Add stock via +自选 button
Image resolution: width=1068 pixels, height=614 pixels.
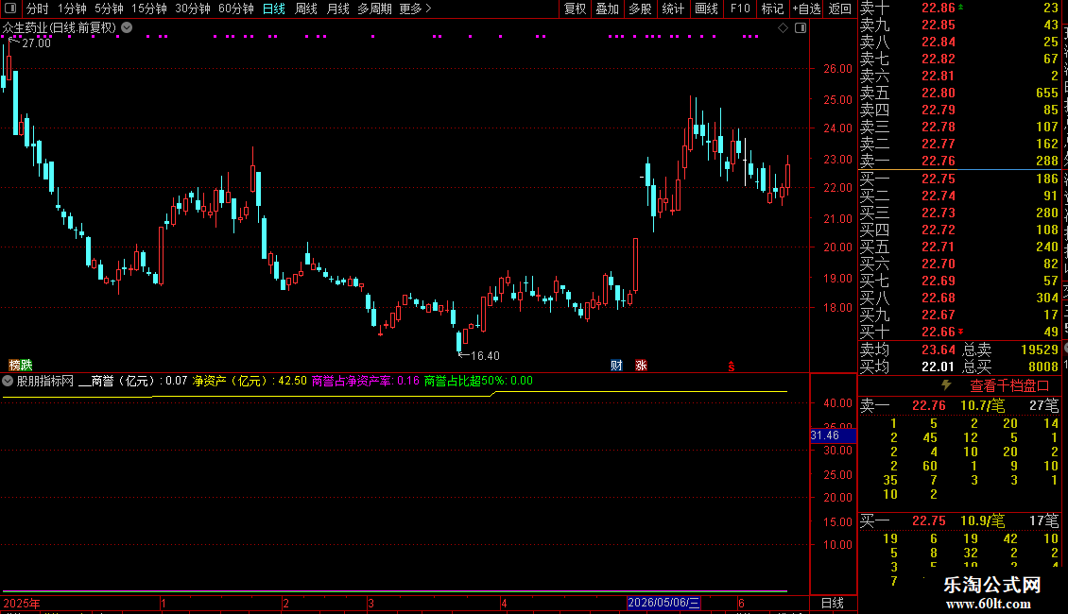click(x=806, y=9)
